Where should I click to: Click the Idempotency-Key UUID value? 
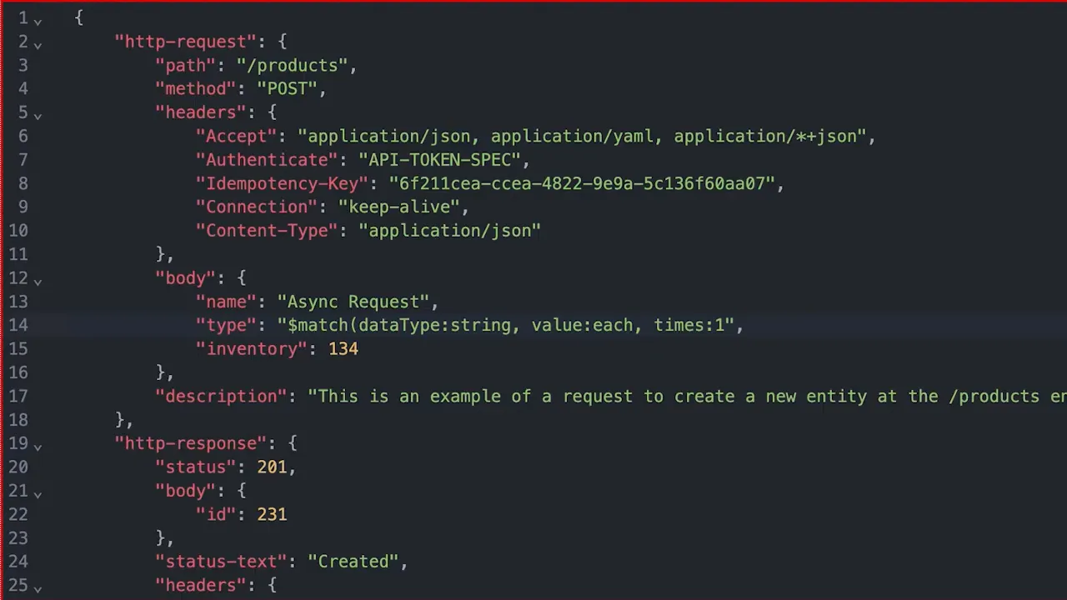pos(584,183)
